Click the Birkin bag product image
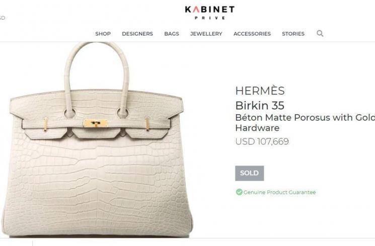The height and width of the screenshot is (246, 375). [97, 140]
